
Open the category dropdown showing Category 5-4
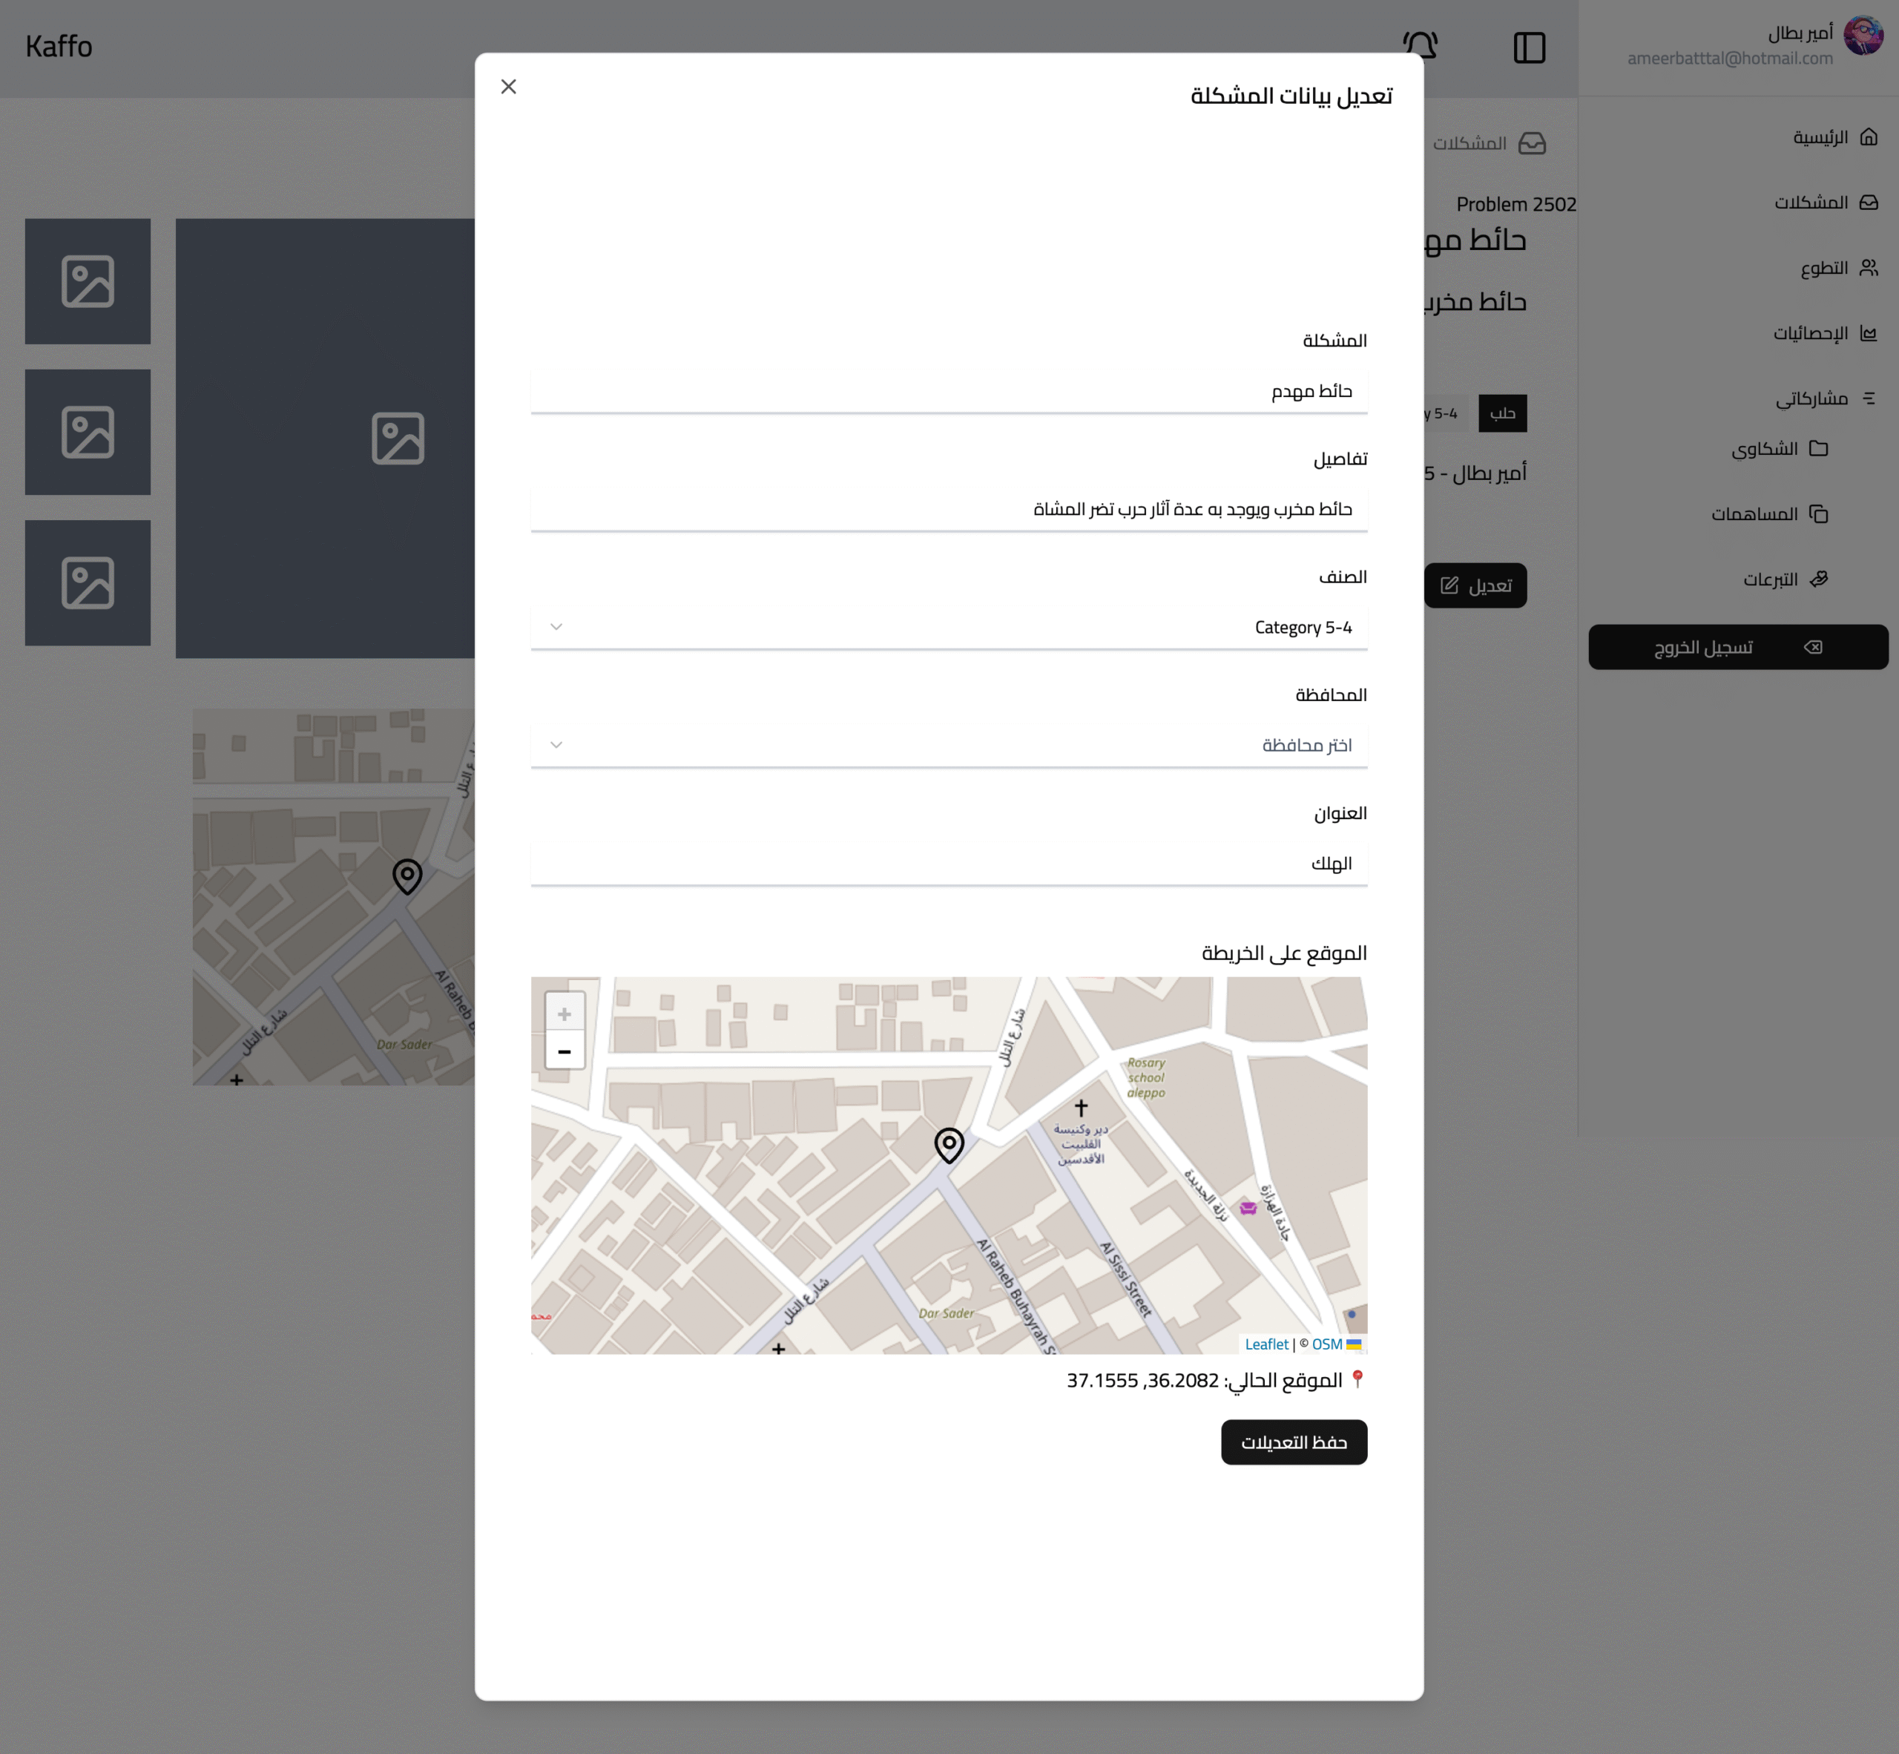(x=948, y=628)
